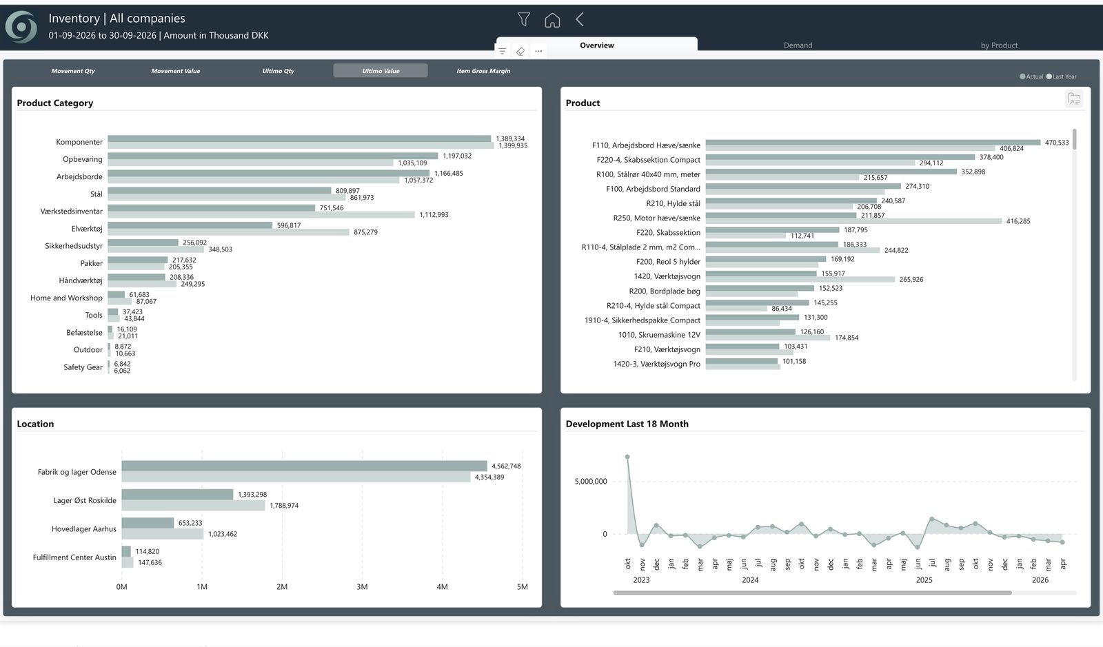Select product R200, Bordplade bøg

(665, 291)
